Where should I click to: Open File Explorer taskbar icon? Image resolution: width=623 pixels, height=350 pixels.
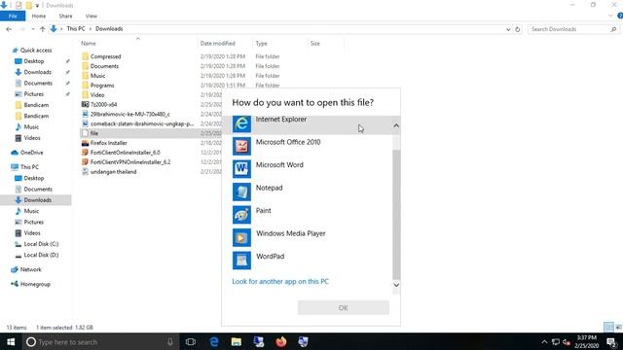tap(237, 341)
